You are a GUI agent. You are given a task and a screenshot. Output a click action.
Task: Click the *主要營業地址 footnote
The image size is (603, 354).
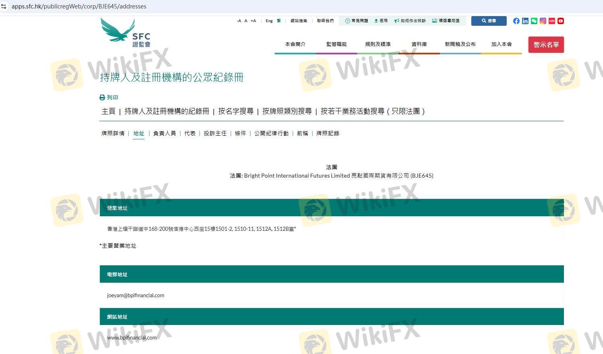pos(118,246)
